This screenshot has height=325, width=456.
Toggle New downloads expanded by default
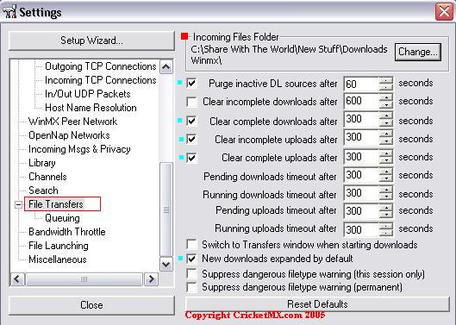pos(191,259)
